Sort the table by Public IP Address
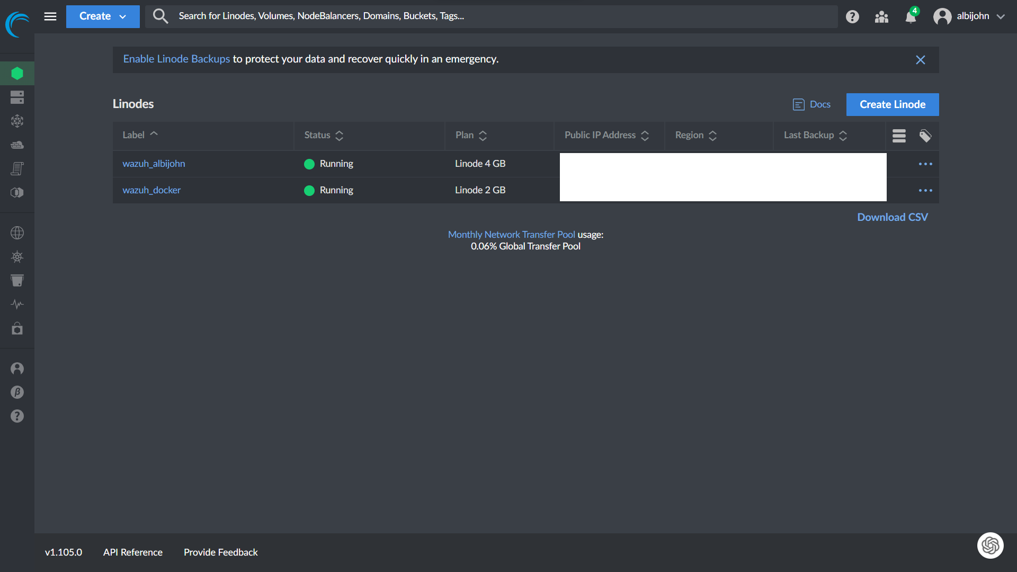 click(606, 135)
